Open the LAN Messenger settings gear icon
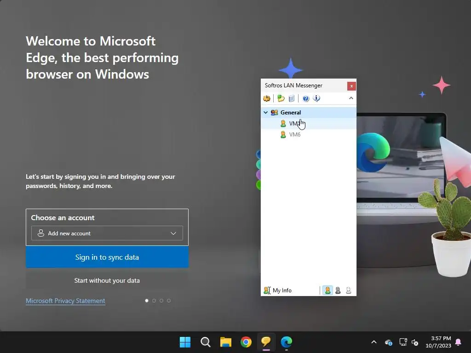The width and height of the screenshot is (471, 353). pyautogui.click(x=266, y=98)
